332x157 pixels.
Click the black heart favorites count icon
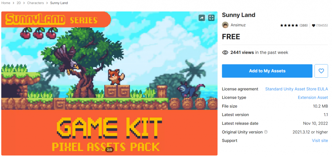tap(314, 25)
